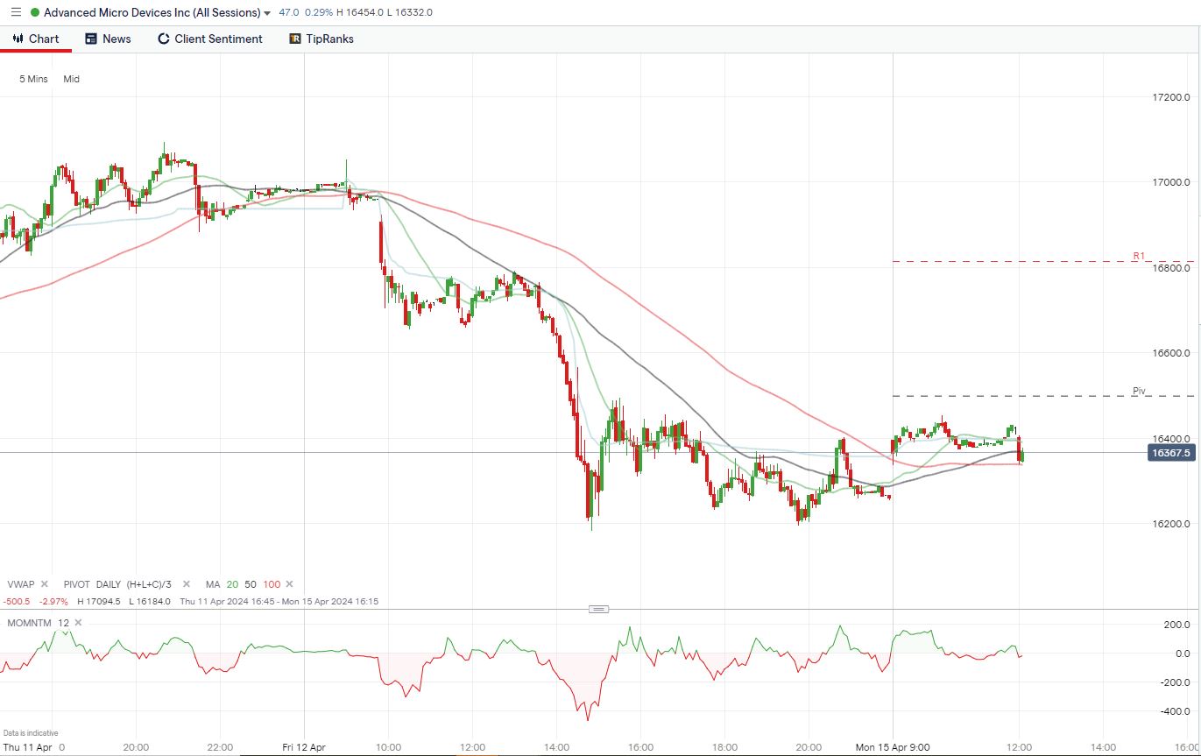Click the panel resize handle above momentum
Image resolution: width=1201 pixels, height=756 pixels.
point(598,609)
